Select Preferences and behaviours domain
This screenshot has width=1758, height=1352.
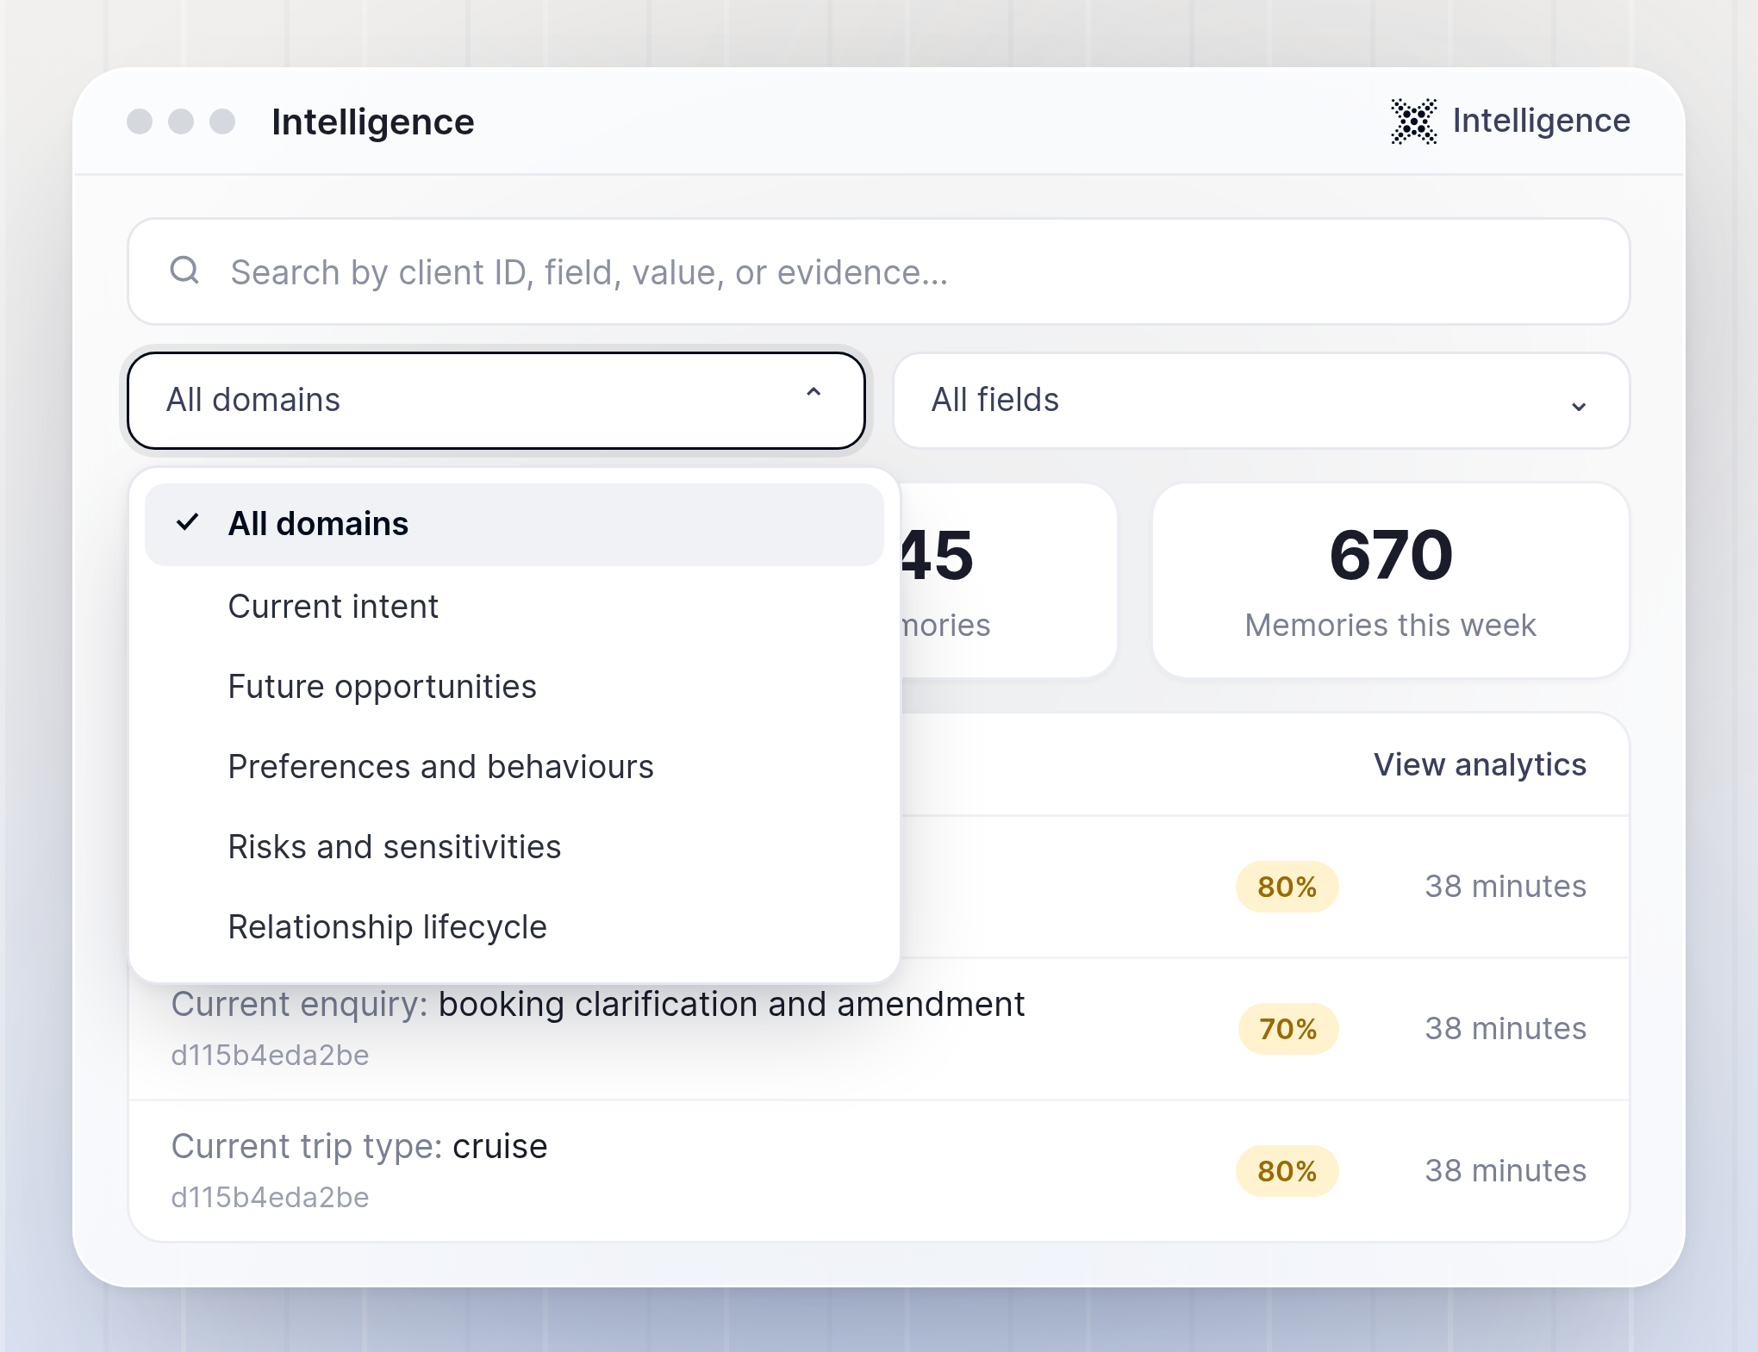click(514, 767)
